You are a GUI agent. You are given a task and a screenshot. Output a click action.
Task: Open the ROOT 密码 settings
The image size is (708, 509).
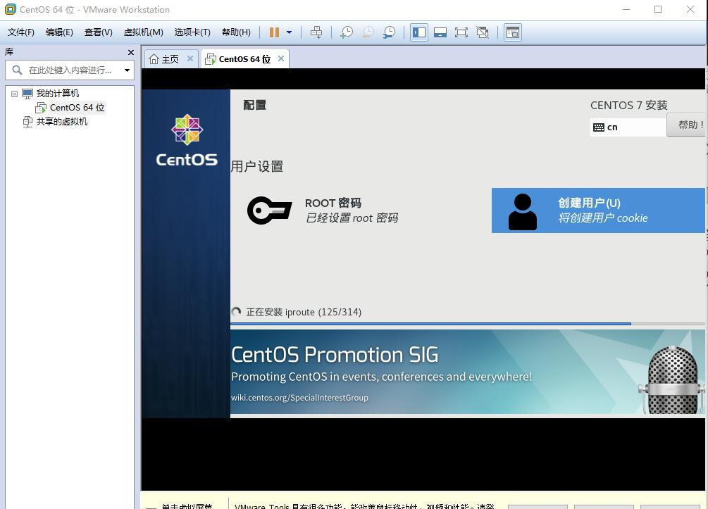tap(323, 210)
